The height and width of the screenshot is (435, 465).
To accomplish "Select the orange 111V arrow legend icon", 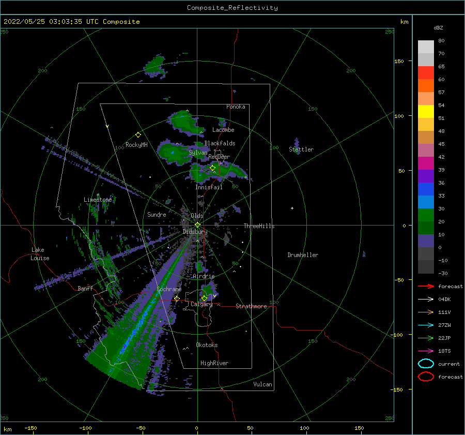I will point(426,312).
